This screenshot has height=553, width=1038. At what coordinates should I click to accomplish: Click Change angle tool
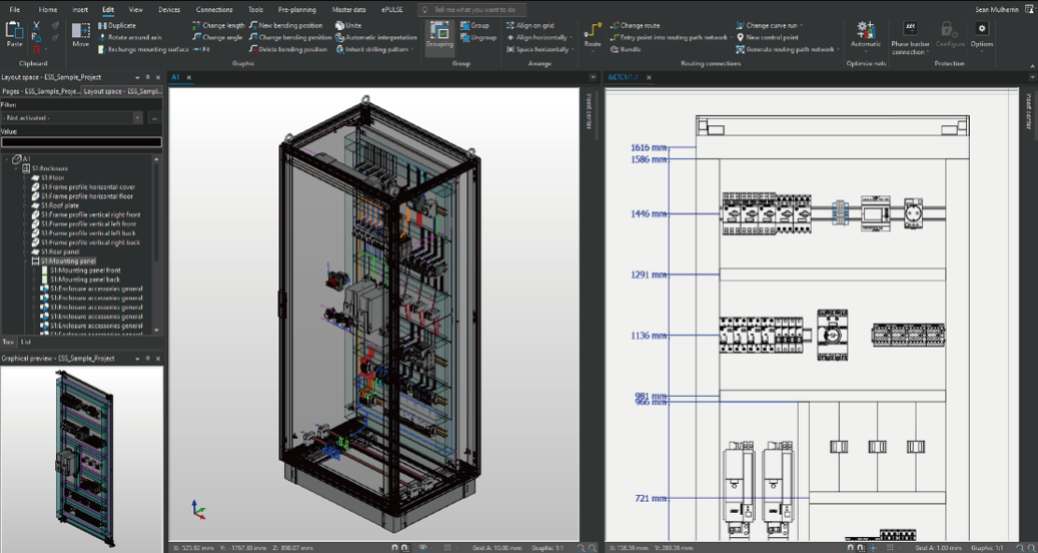[218, 37]
